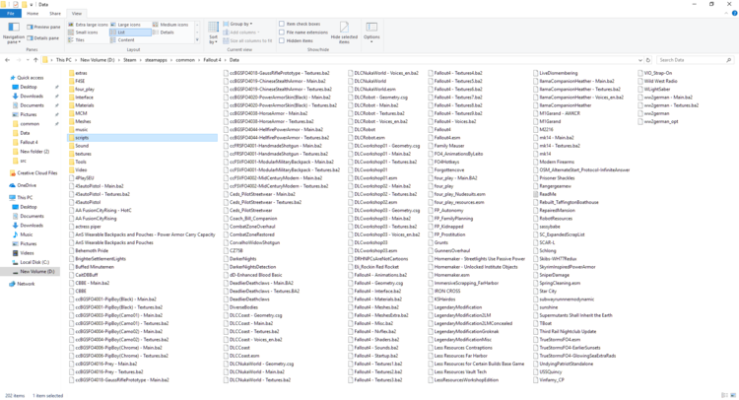Select the Tools folder
Screen dimensions: 739x400
coord(77,162)
